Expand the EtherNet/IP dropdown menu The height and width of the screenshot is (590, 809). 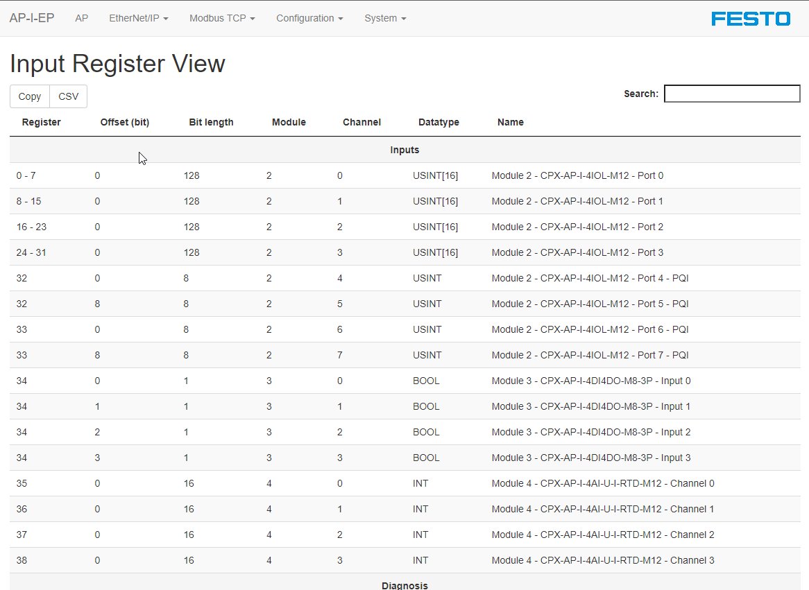(139, 18)
